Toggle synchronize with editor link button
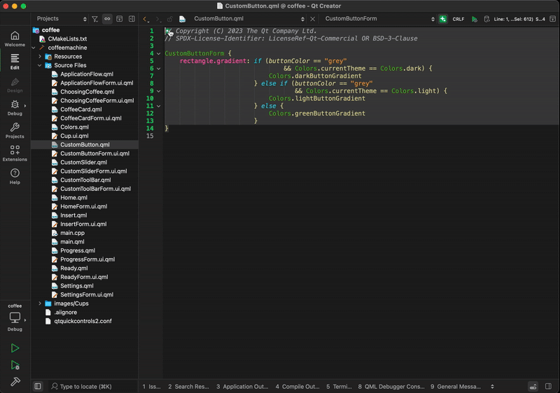Screen dimensions: 560x393 coord(107,19)
